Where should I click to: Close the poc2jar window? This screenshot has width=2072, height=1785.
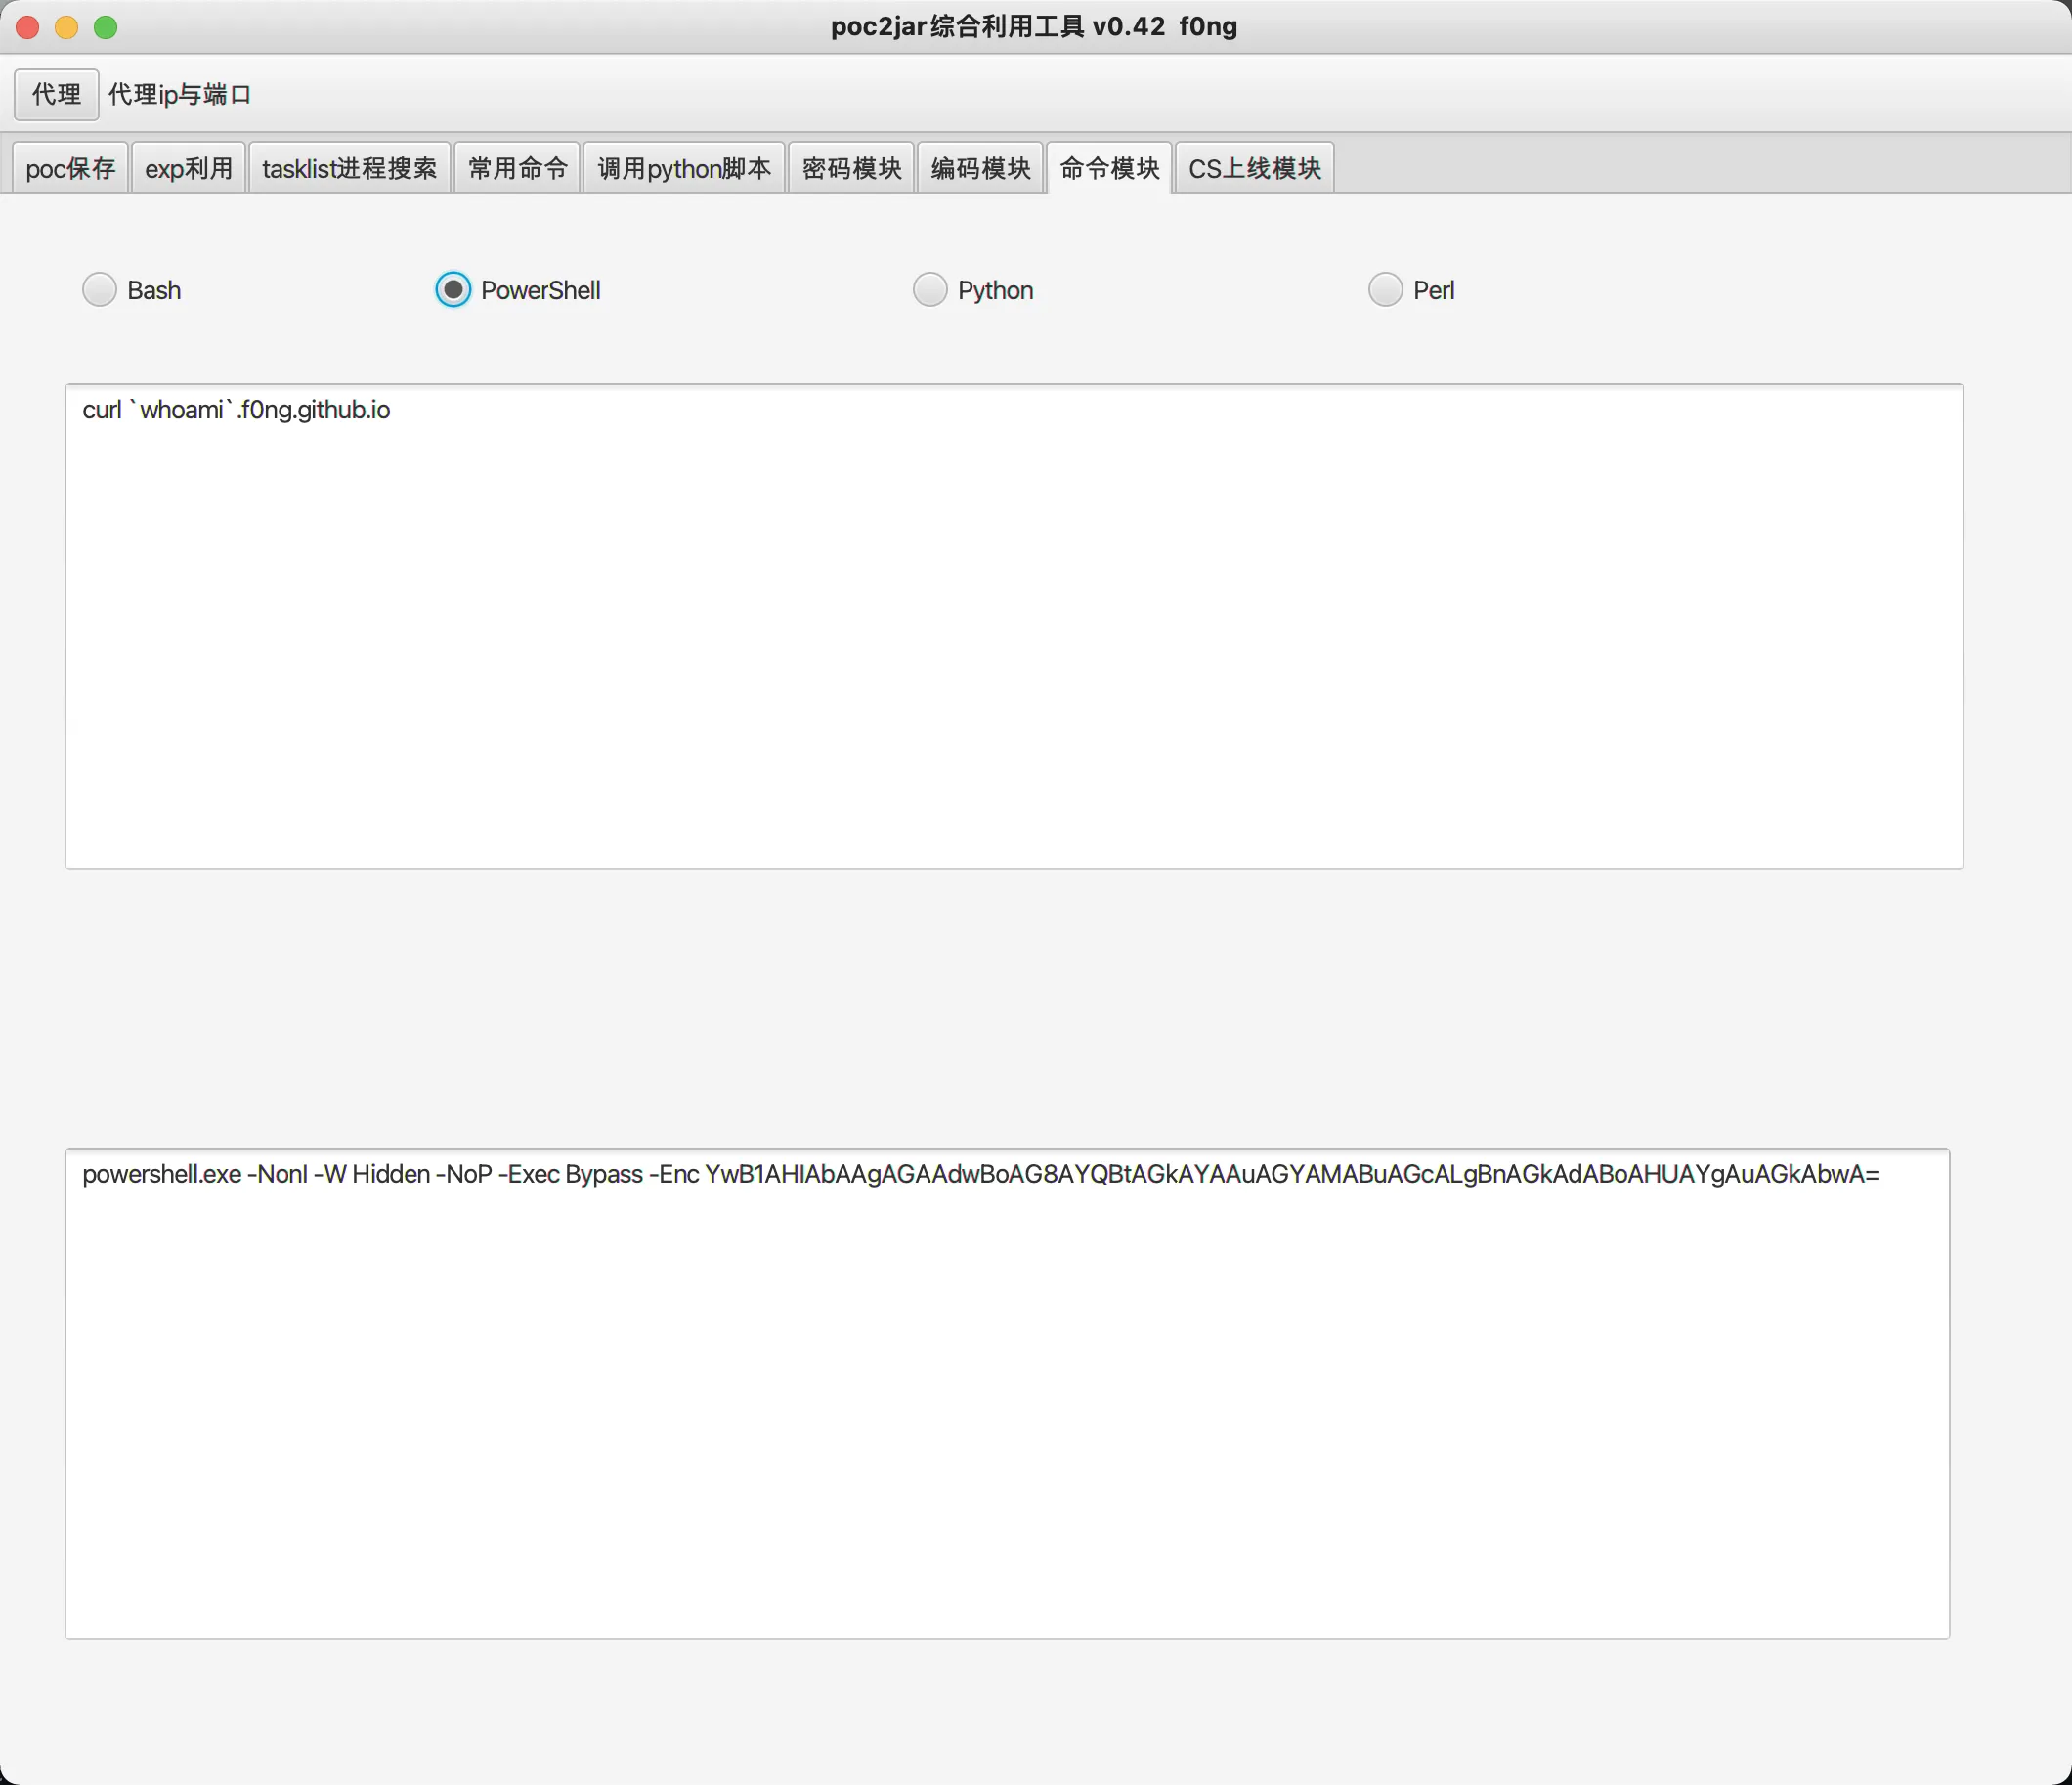tap(28, 27)
